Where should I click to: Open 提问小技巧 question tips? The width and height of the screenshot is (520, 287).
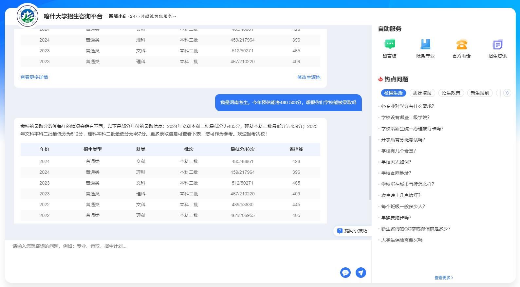[x=352, y=231]
